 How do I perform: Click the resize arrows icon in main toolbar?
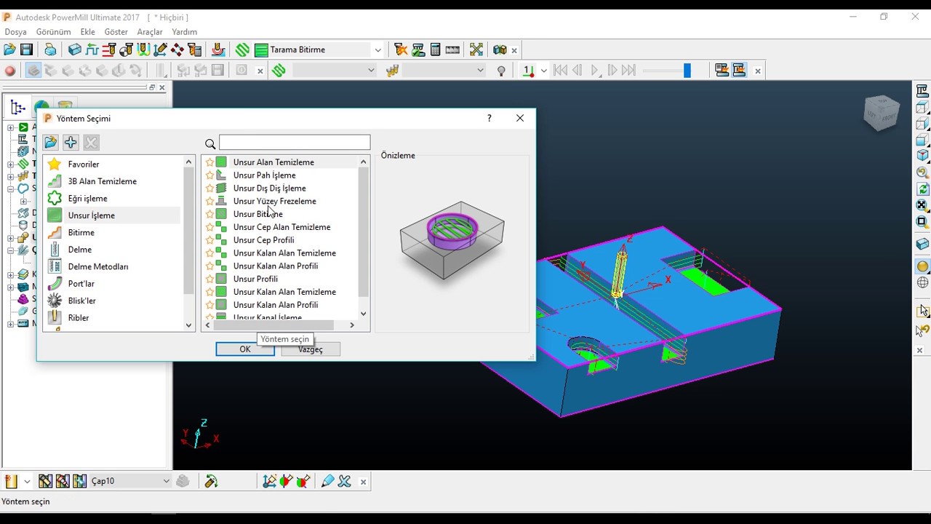[x=476, y=49]
